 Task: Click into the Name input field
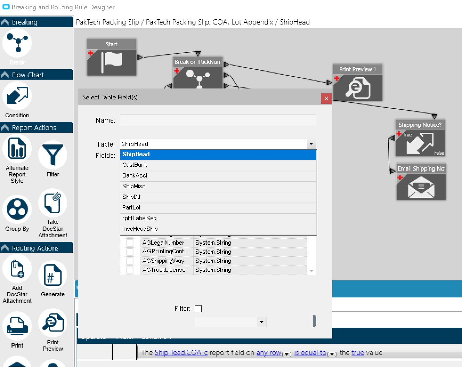[x=218, y=120]
